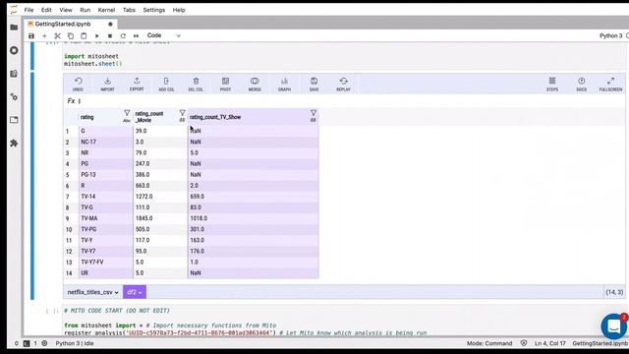Open the View menu
Image resolution: width=629 pixels, height=354 pixels.
tap(66, 10)
